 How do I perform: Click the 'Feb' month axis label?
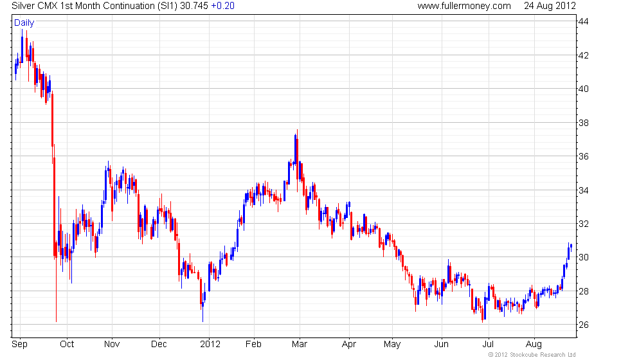tap(253, 344)
